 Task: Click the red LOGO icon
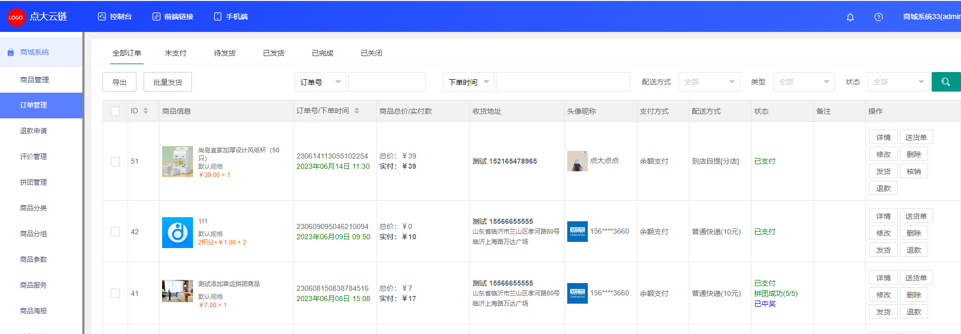tap(16, 17)
